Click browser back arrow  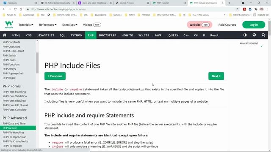(x=4, y=9)
